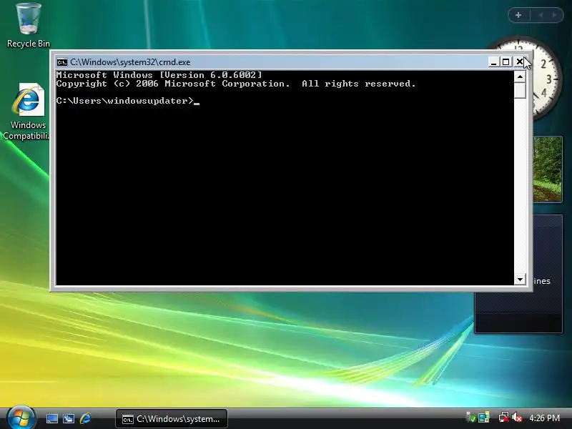Click the sidebar previous gadgets arrow

(x=541, y=15)
